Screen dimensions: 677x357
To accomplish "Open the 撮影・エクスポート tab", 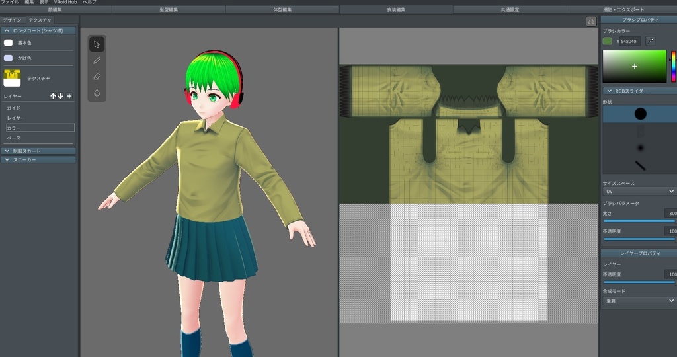I will pyautogui.click(x=623, y=9).
